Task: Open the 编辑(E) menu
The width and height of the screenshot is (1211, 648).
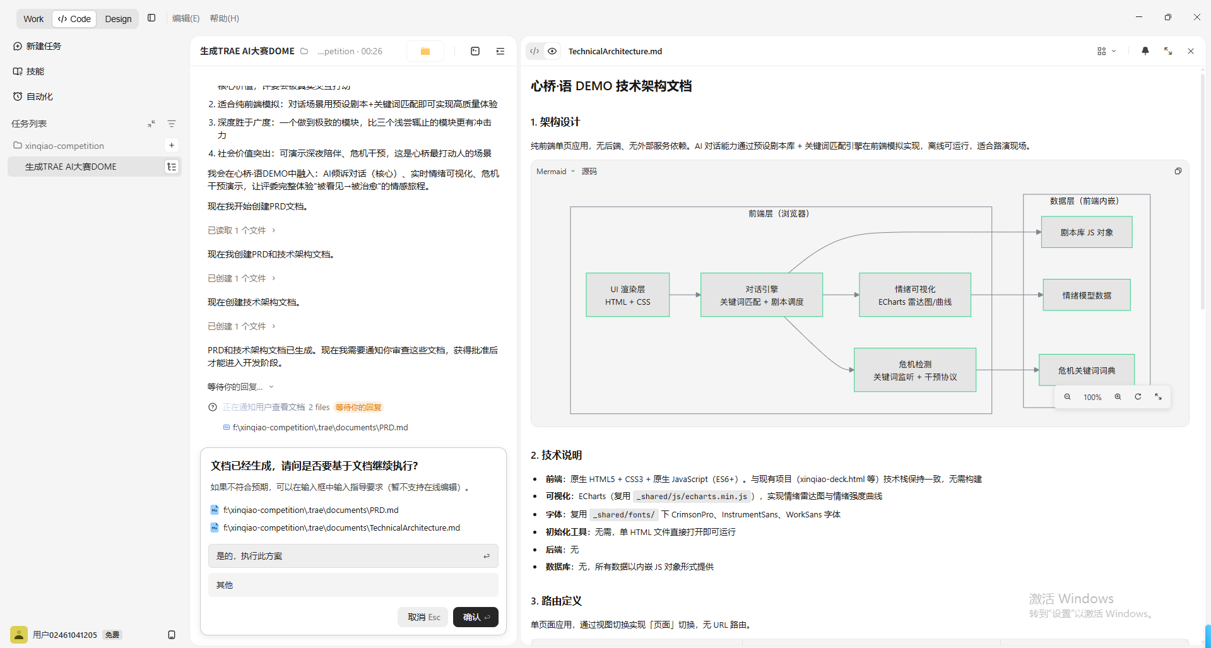Action: point(186,18)
